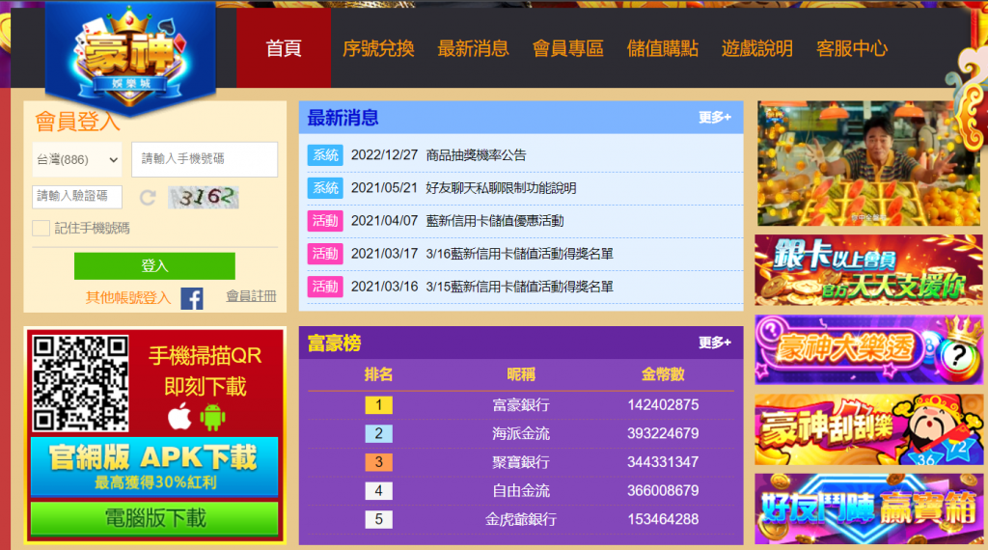Focus the 請輸入驗證碼 captcha field
This screenshot has width=988, height=550.
pos(77,197)
